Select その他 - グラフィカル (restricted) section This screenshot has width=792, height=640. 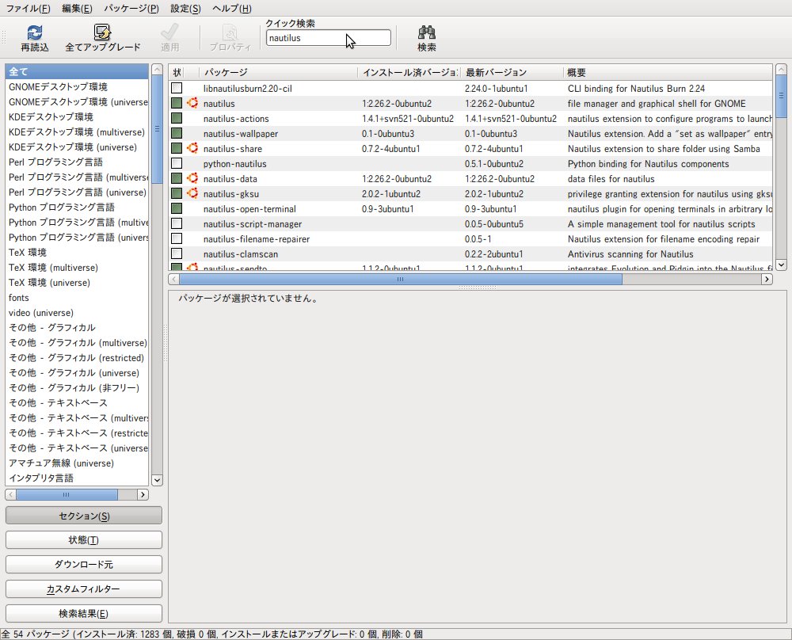point(77,358)
